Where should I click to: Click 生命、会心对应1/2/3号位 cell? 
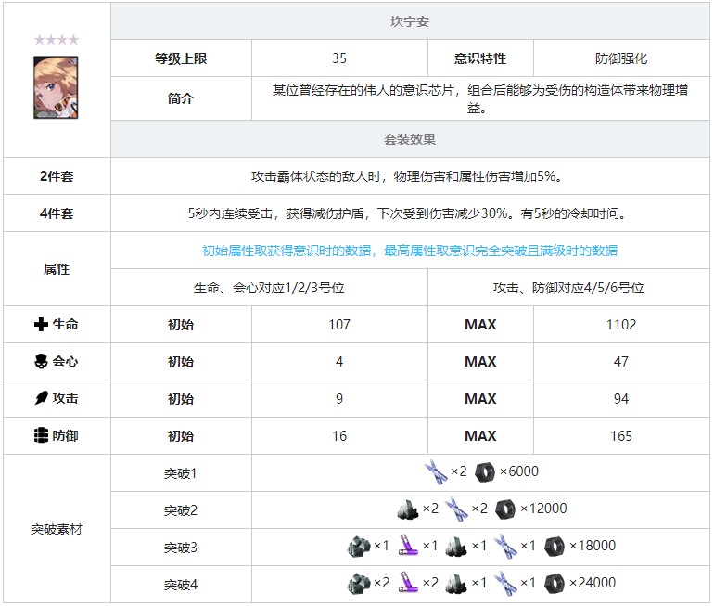[x=269, y=288]
